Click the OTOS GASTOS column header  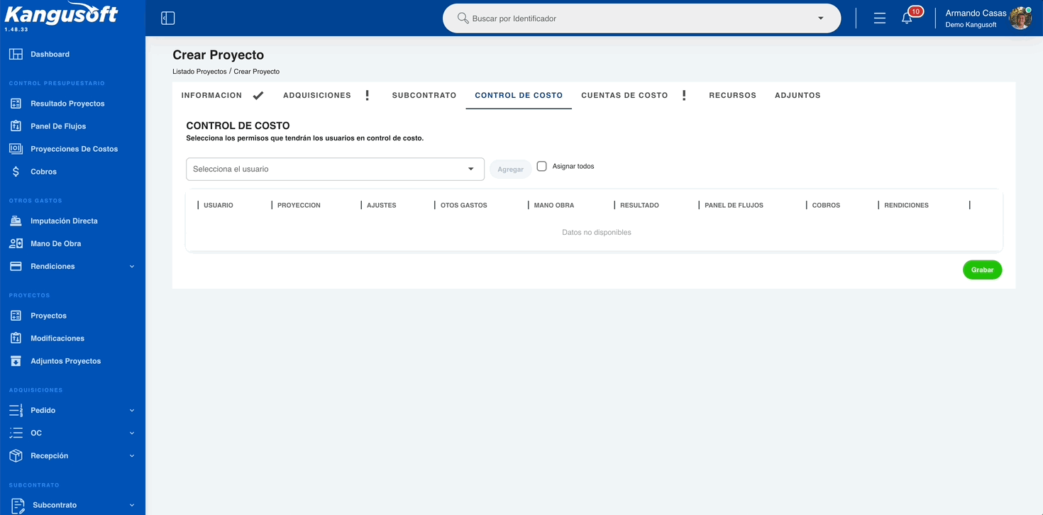[x=464, y=205]
